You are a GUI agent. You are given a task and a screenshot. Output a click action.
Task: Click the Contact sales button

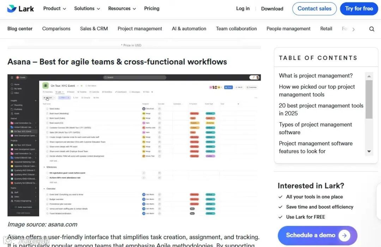(314, 9)
